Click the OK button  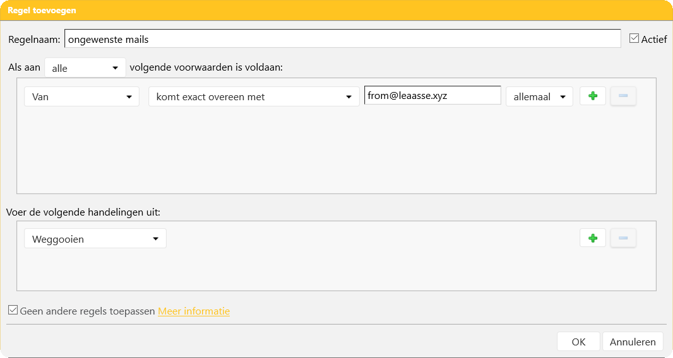(x=578, y=342)
